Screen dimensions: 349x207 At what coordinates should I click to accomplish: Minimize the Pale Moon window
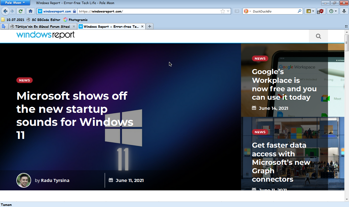click(x=326, y=3)
